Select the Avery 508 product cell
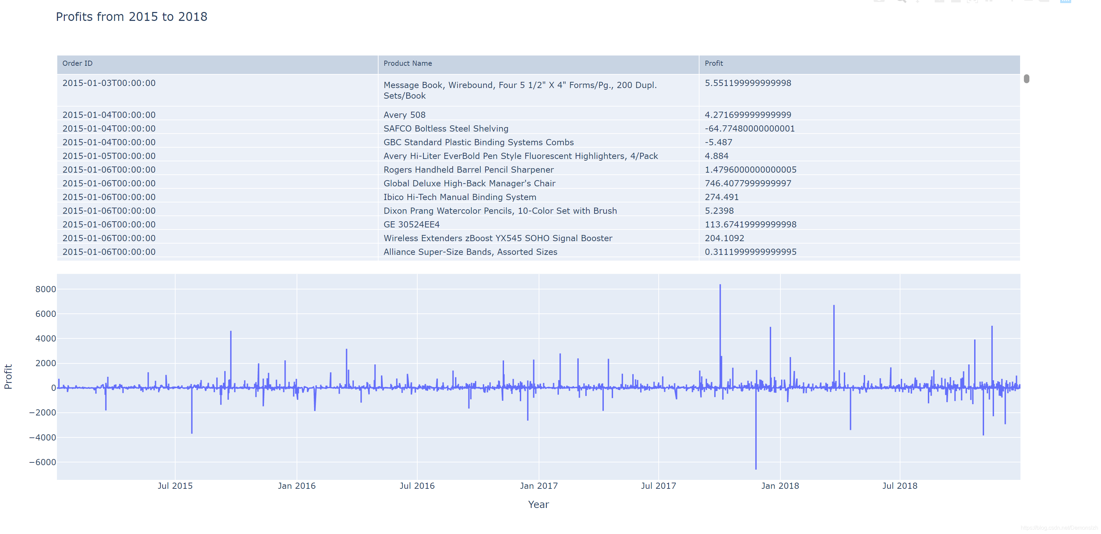The image size is (1101, 534). (x=404, y=115)
